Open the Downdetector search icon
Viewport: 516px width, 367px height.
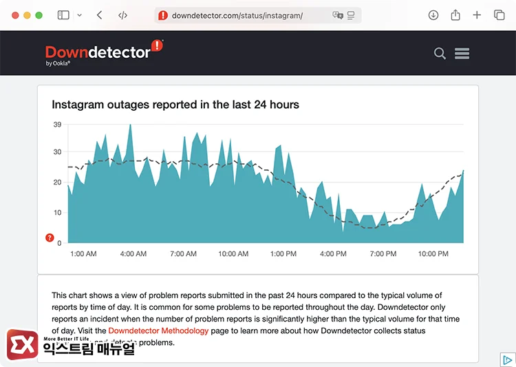440,54
